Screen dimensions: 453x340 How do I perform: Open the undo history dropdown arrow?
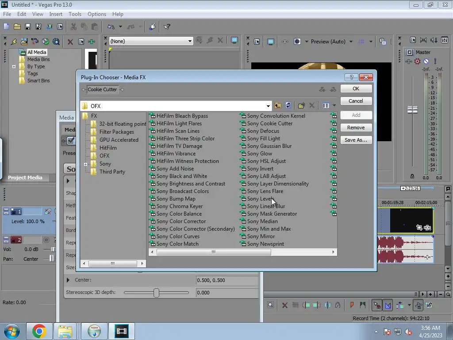(x=120, y=27)
